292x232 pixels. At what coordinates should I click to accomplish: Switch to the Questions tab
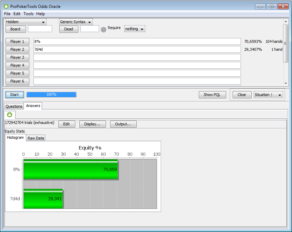pyautogui.click(x=14, y=106)
